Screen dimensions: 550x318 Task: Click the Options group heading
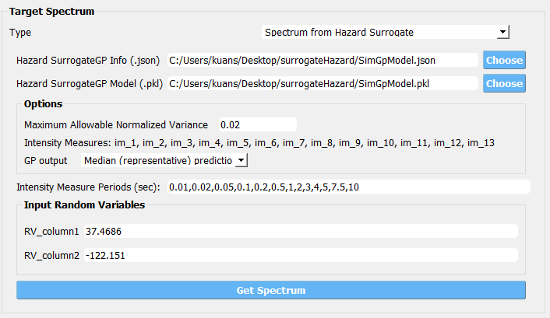(x=43, y=104)
